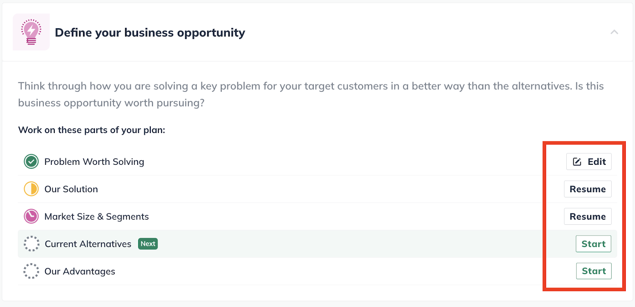Open the Our Solution item
This screenshot has height=307, width=635.
(71, 189)
